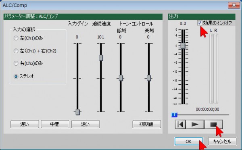Click the output level fader handle
This screenshot has height=150, width=242.
point(183,46)
